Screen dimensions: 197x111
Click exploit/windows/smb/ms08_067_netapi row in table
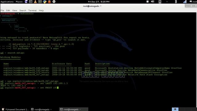coord(85,75)
